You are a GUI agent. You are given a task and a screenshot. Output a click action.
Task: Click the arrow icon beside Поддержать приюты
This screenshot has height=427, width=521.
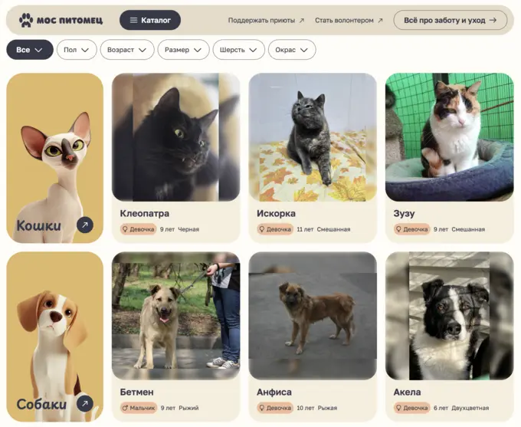(302, 20)
